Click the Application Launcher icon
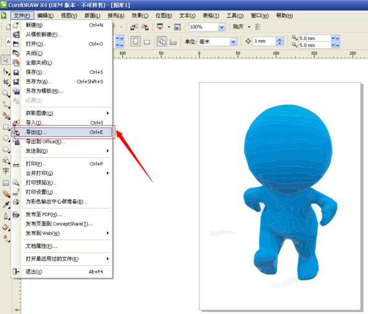Image resolution: width=368 pixels, height=314 pixels. pos(160,27)
